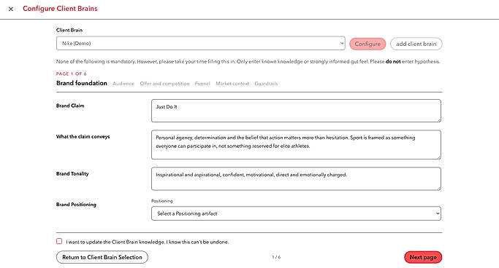Viewport: 499px width, 268px height.
Task: Open the Guardrails tab
Action: [266, 84]
